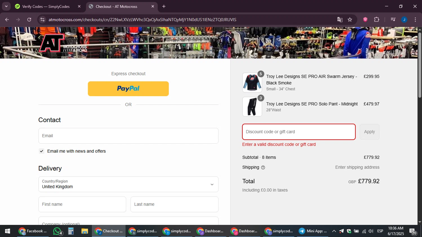The width and height of the screenshot is (422, 237).
Task: Open the shopping cart bag icon
Action: tap(376, 43)
